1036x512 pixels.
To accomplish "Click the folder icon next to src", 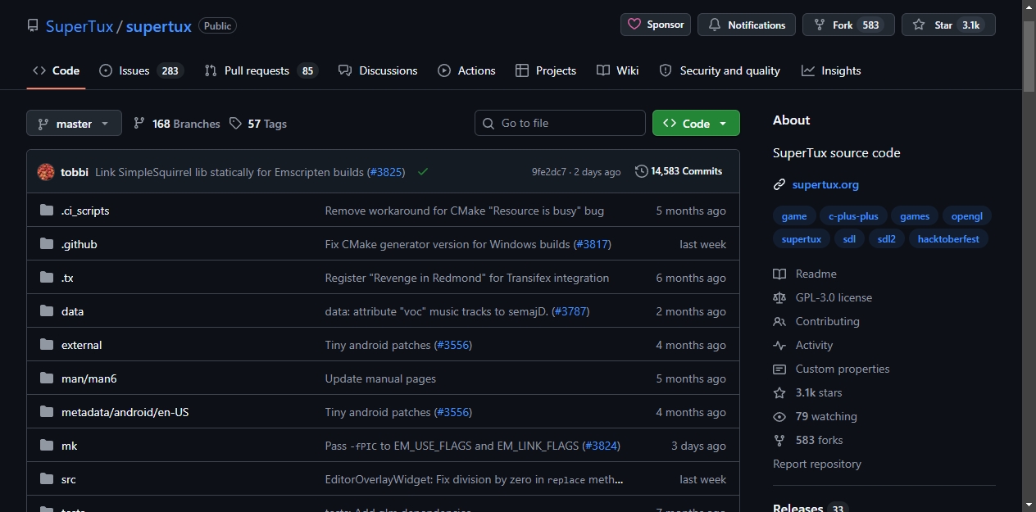I will pyautogui.click(x=47, y=479).
